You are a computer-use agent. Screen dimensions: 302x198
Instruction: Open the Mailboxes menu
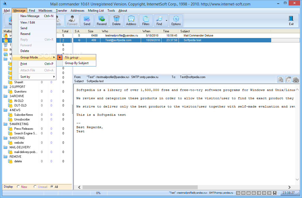[x=45, y=11]
